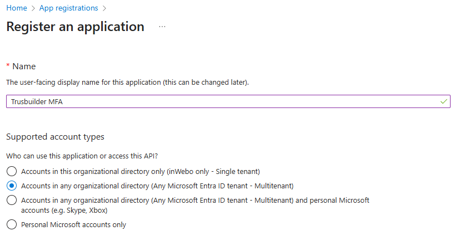Click the 'Register an application' page title
Screen dimensions: 460x236
[75, 27]
